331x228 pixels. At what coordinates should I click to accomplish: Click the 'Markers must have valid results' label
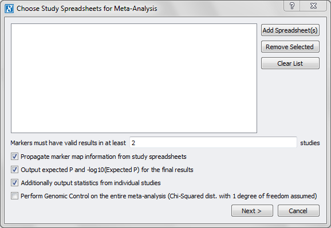pos(68,143)
